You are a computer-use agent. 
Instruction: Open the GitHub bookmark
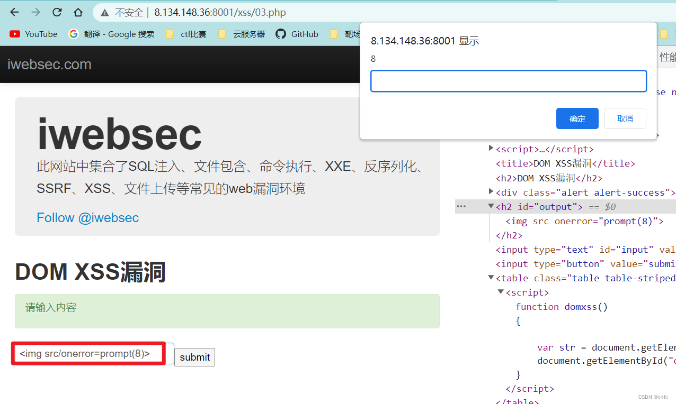[x=297, y=34]
